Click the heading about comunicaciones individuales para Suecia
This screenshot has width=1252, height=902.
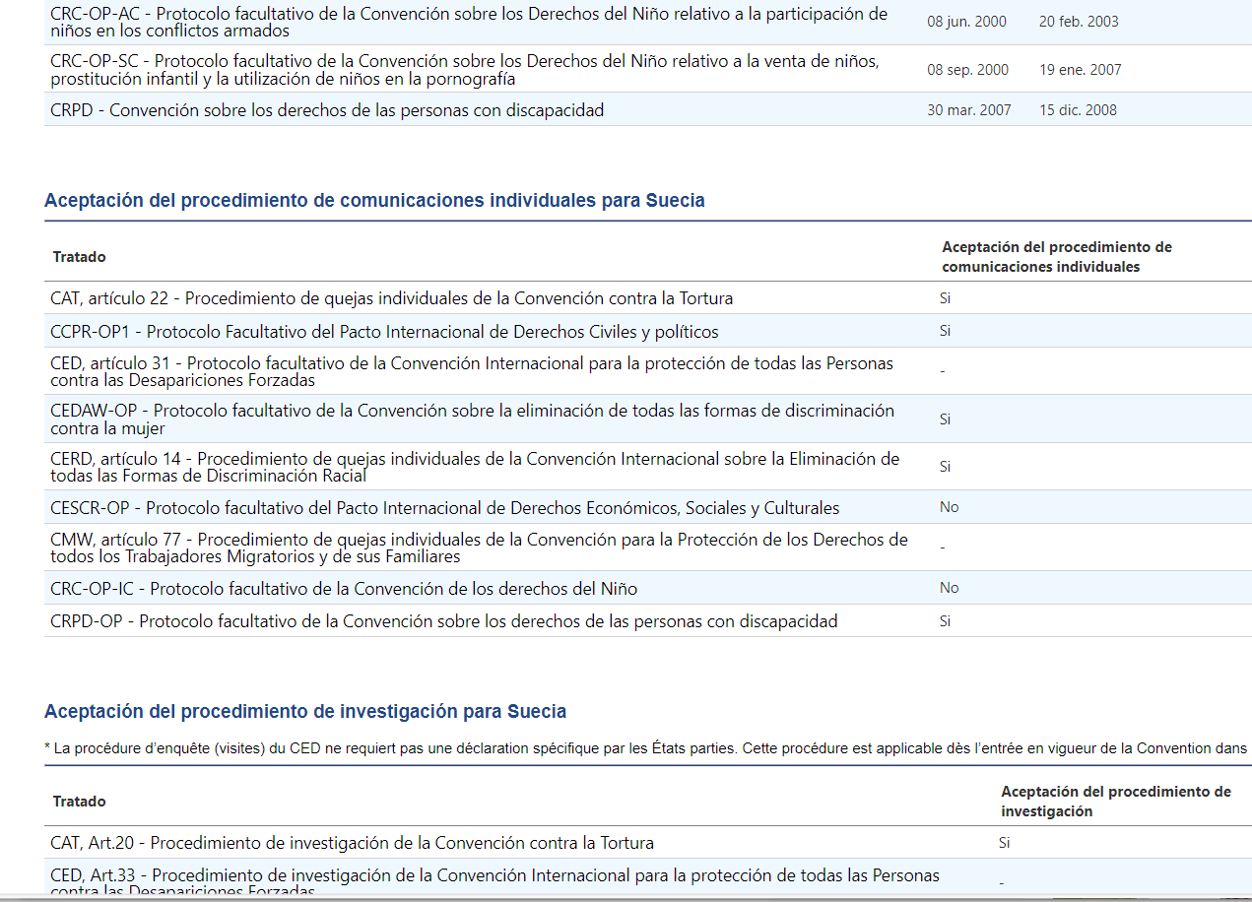pyautogui.click(x=374, y=201)
